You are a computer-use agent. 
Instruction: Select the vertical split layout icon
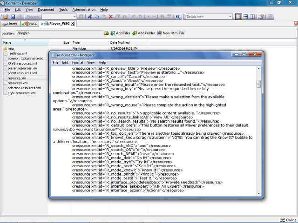[252, 17]
